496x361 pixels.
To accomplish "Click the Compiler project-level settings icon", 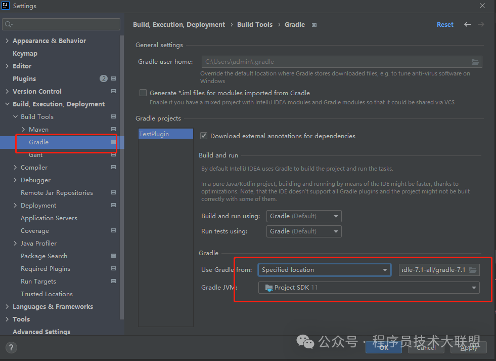I will tap(114, 167).
